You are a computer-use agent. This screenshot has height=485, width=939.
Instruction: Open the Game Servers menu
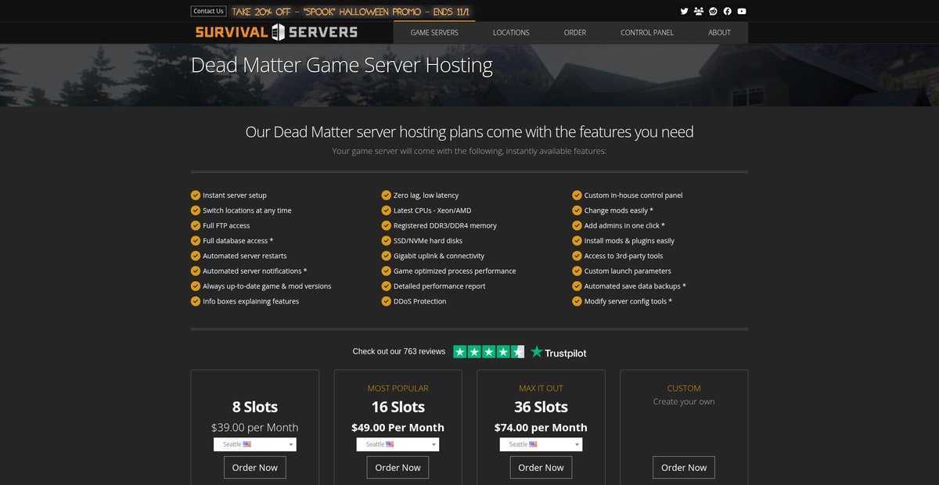click(434, 33)
